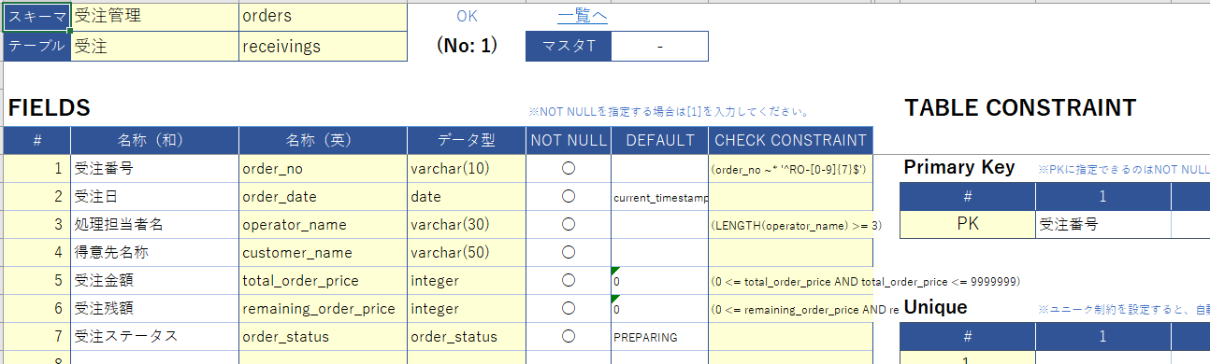This screenshot has width=1210, height=364.
Task: Select the PREPARING default cell
Action: click(x=659, y=337)
